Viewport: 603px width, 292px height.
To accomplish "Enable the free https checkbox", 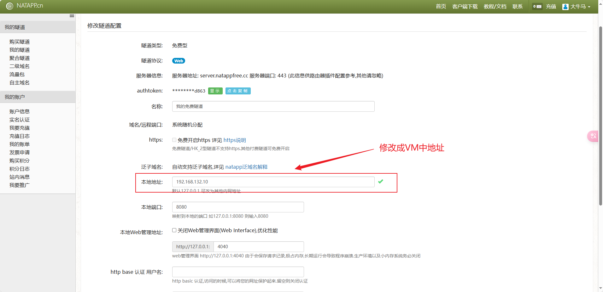I will tap(174, 140).
